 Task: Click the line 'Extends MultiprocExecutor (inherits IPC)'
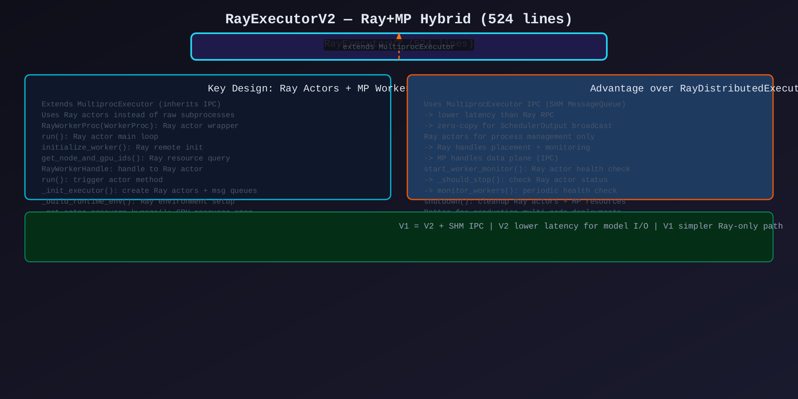[x=131, y=104]
